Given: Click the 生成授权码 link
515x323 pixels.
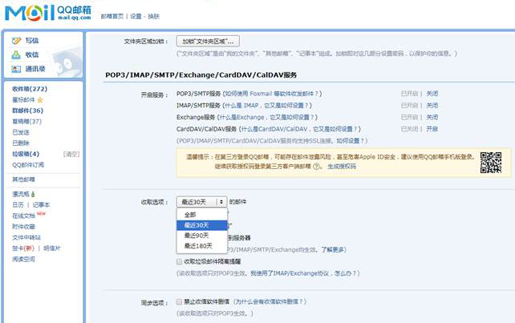Looking at the screenshot, I should point(343,168).
